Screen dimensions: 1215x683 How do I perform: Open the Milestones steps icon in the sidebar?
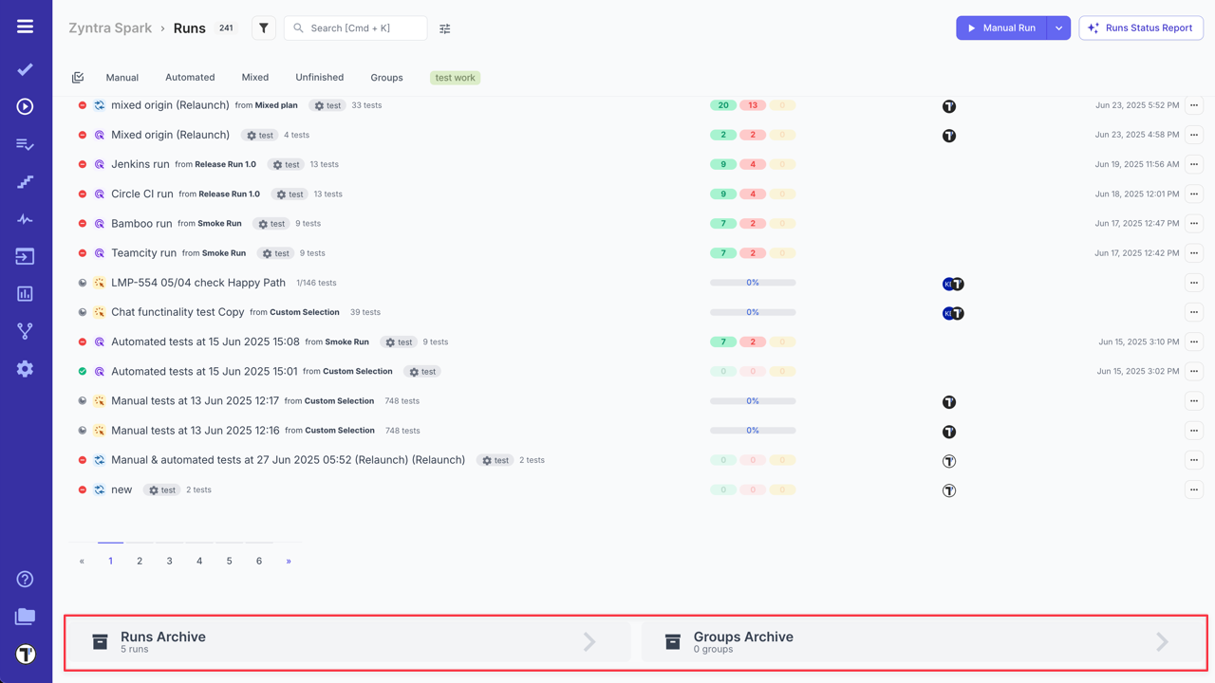coord(24,180)
